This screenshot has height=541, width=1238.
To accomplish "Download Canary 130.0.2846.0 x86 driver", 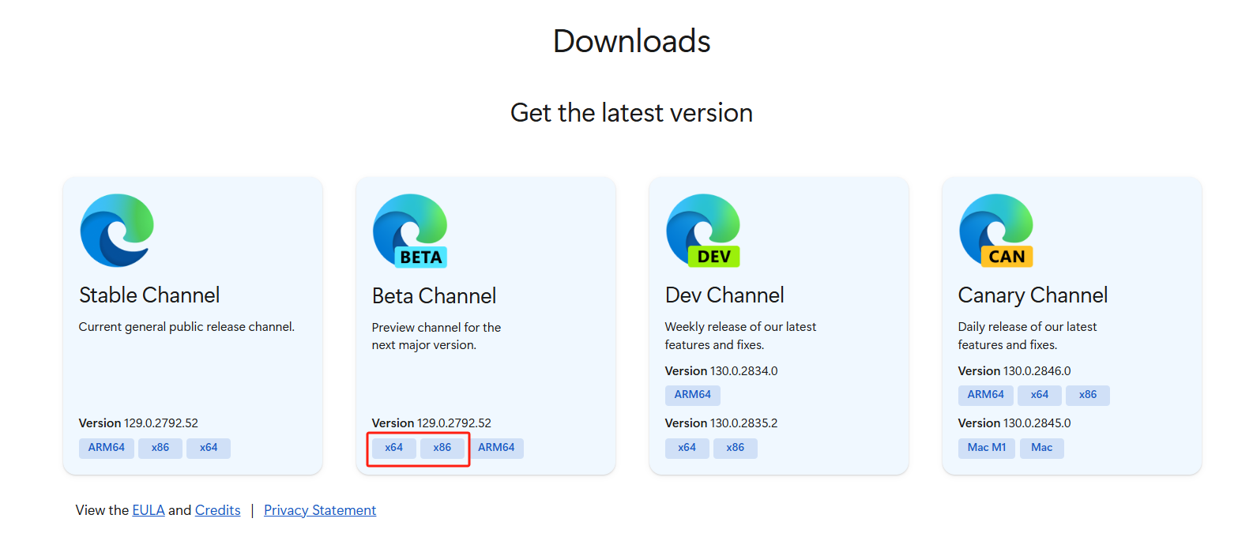I will pyautogui.click(x=1088, y=395).
